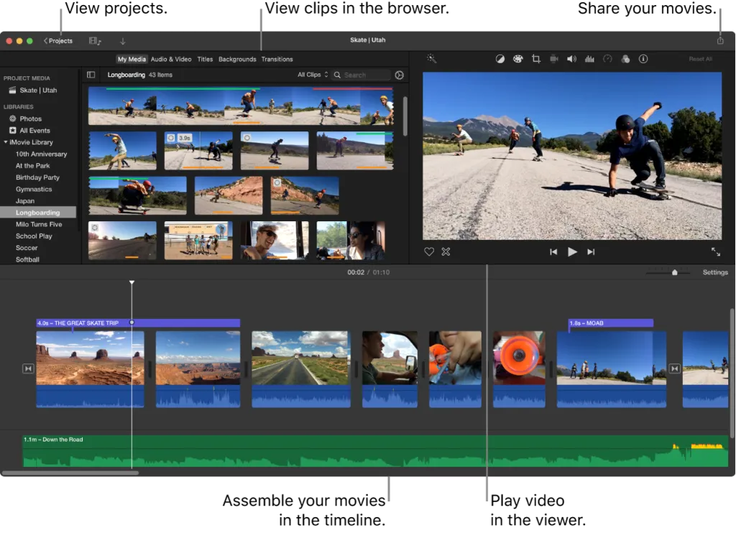
Task: Select THE GREAT SKATE TRIP title clip
Action: click(x=138, y=323)
